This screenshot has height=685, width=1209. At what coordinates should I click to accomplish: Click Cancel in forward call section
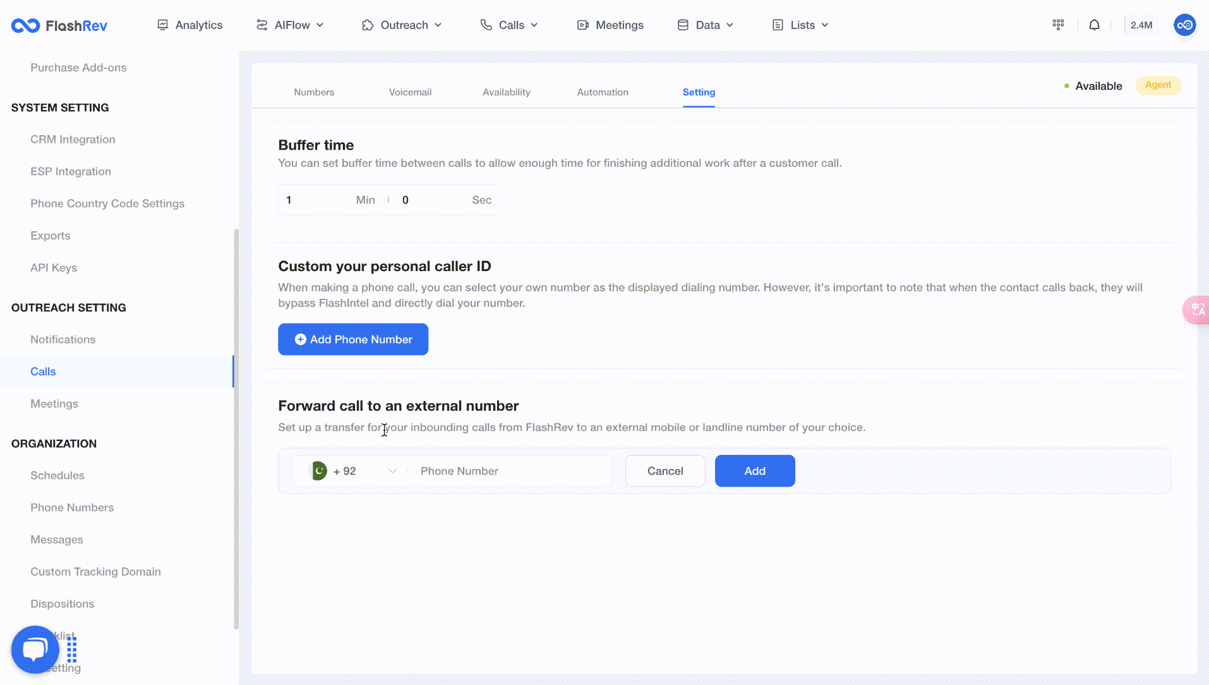click(665, 471)
